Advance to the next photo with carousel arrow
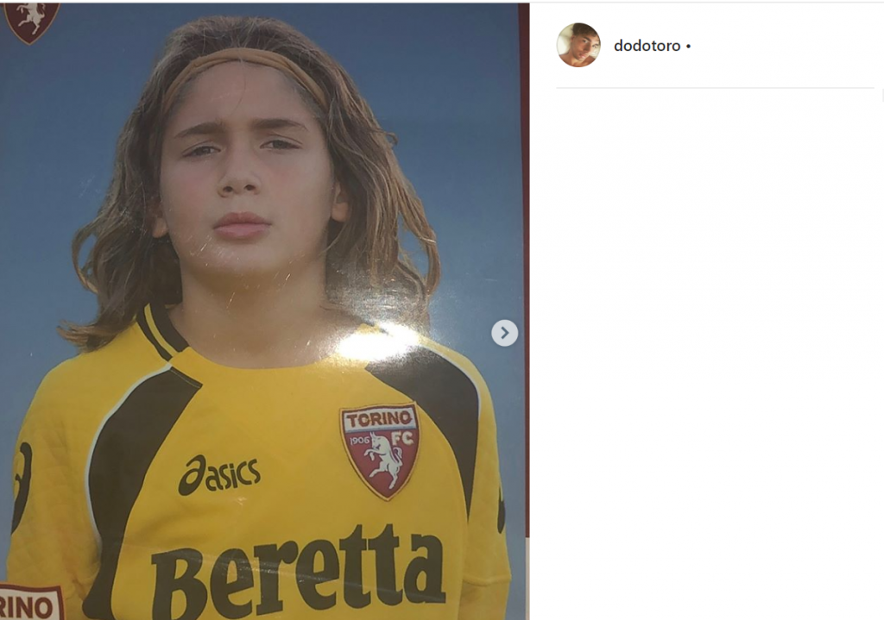 point(505,333)
